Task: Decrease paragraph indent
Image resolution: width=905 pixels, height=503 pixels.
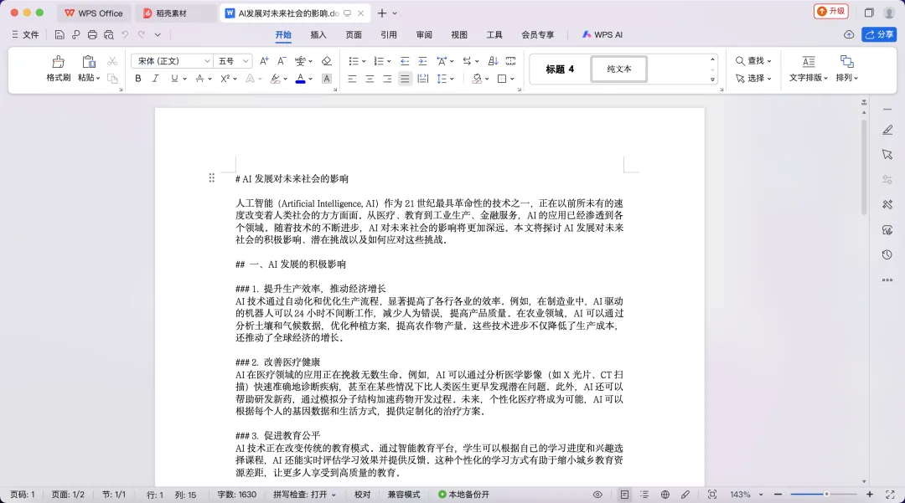Action: pyautogui.click(x=405, y=61)
